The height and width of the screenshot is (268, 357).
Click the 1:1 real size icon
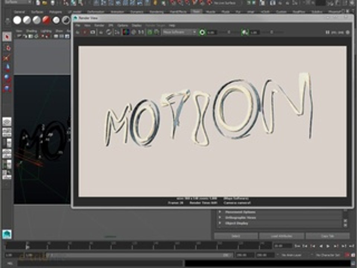click(141, 32)
